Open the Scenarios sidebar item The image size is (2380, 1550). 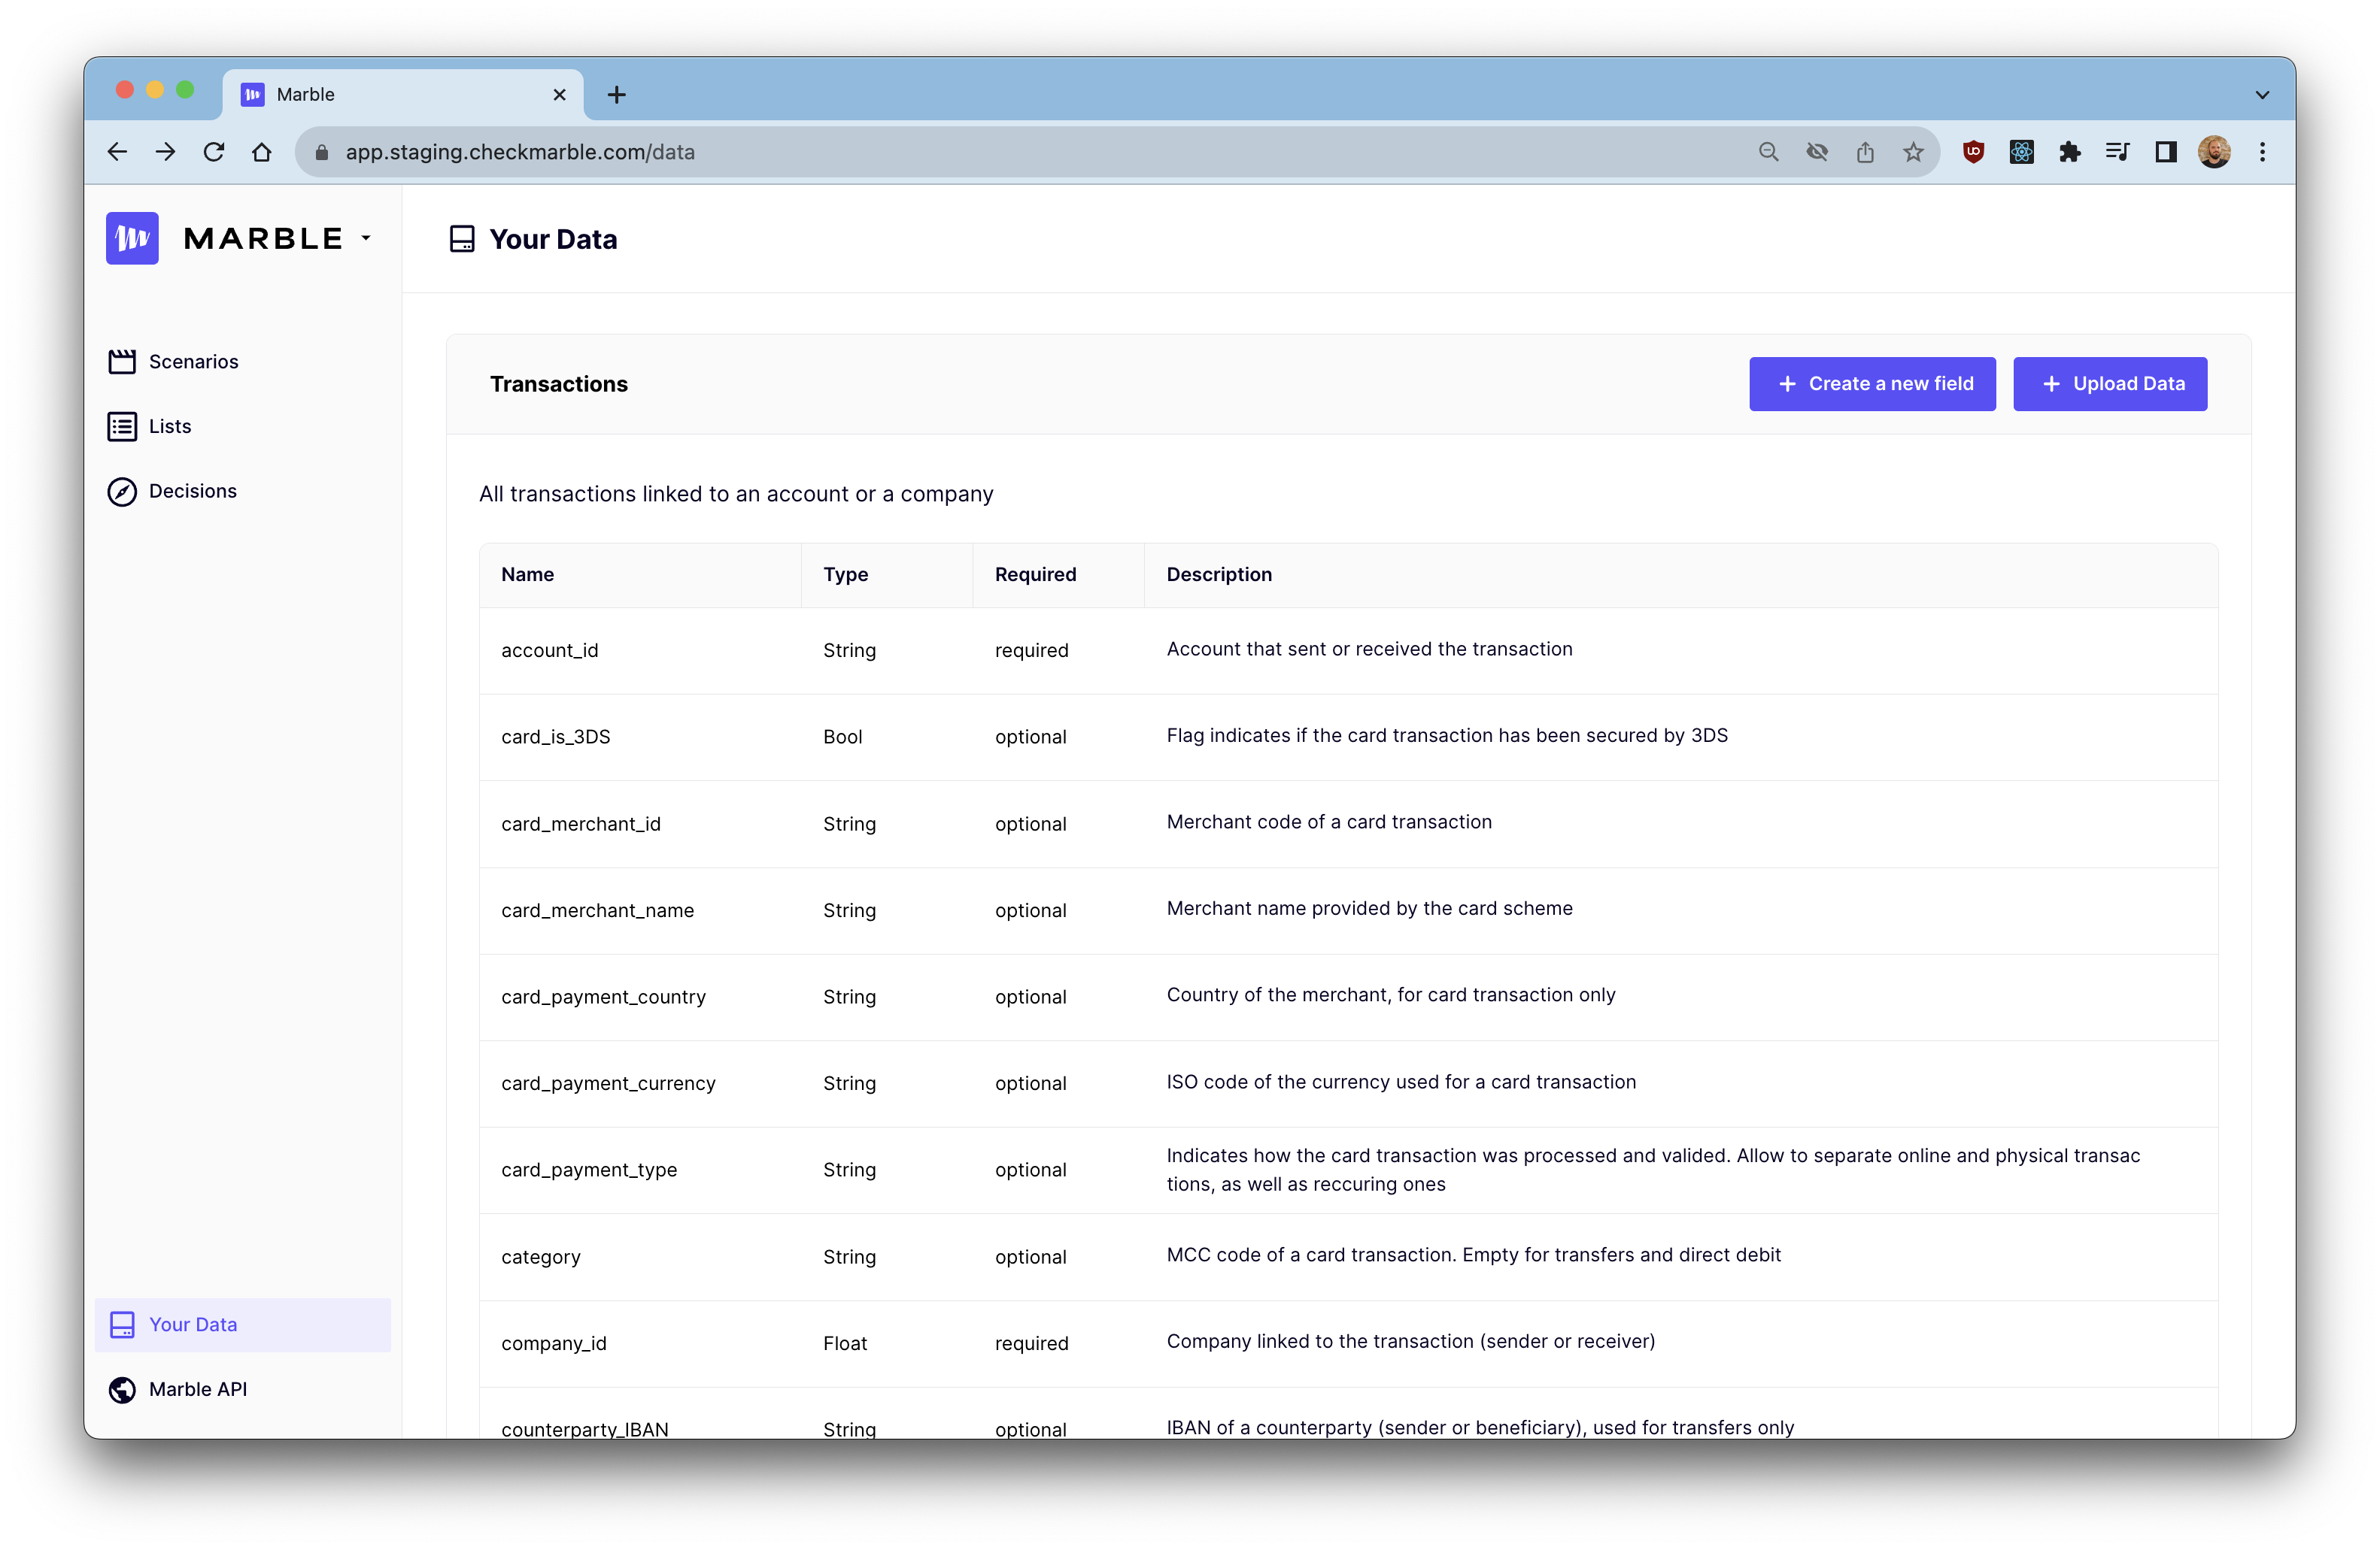[192, 362]
